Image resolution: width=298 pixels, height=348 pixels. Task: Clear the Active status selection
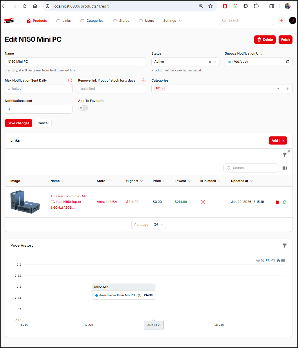210,62
